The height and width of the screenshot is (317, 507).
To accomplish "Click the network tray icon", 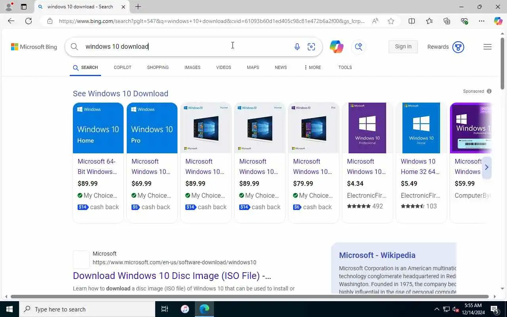I will pos(446,309).
